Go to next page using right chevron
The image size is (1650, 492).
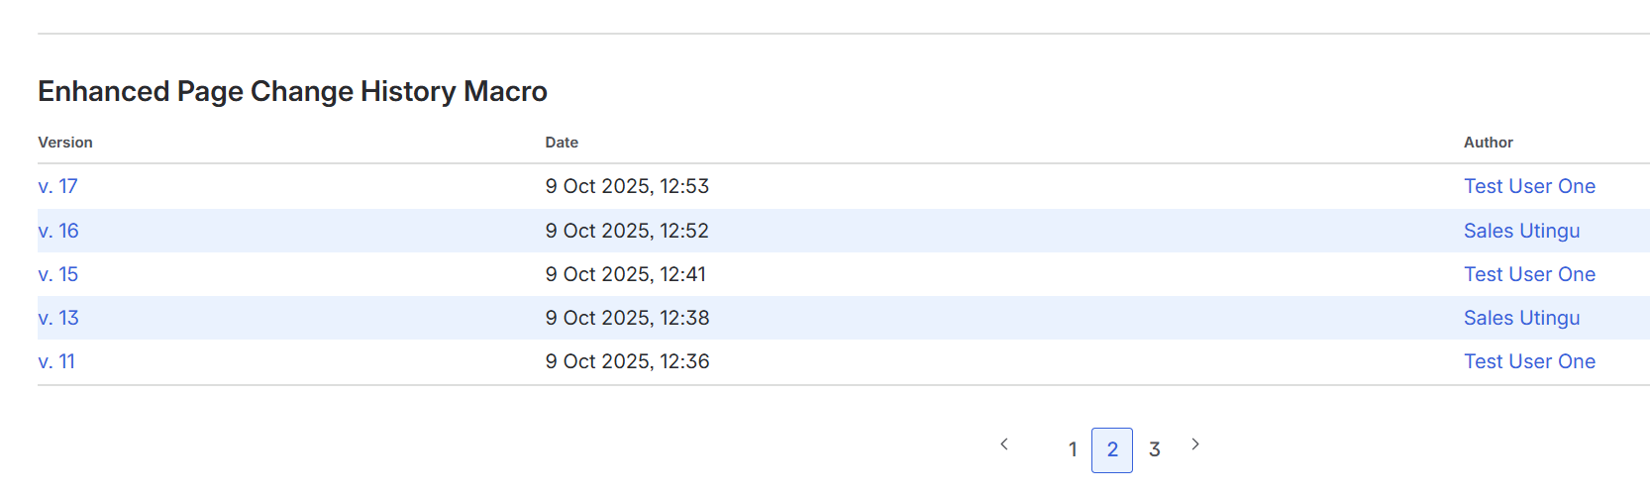1195,444
